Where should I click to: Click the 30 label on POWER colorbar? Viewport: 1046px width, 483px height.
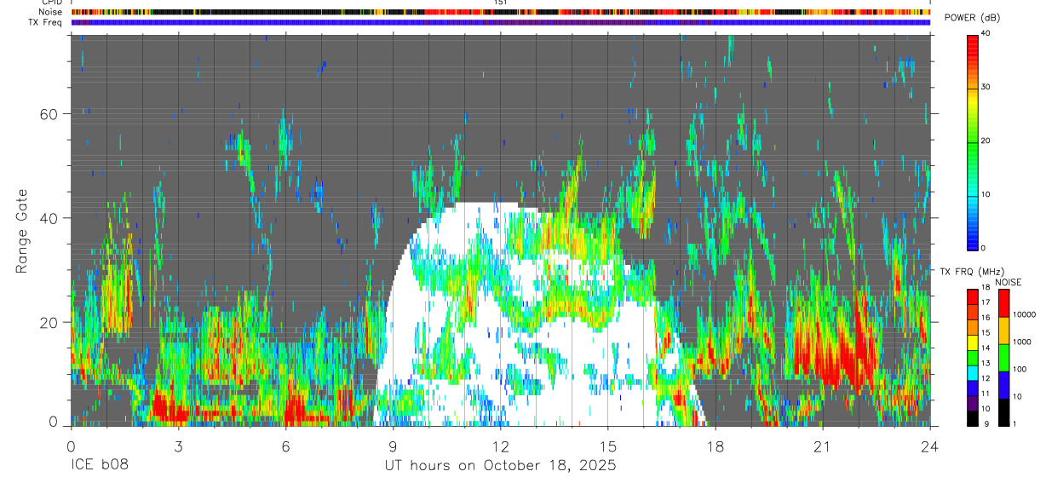point(985,88)
